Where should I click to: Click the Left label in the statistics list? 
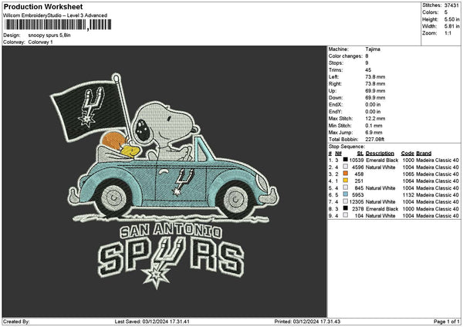pyautogui.click(x=333, y=77)
